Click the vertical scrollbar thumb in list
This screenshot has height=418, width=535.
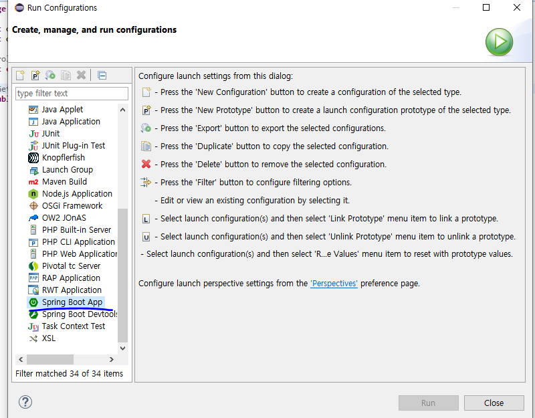tap(123, 275)
